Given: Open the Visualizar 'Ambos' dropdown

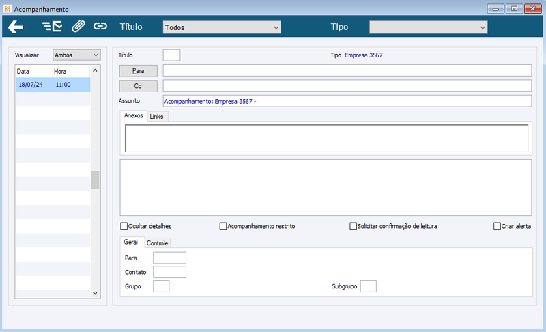Looking at the screenshot, I should (x=76, y=55).
